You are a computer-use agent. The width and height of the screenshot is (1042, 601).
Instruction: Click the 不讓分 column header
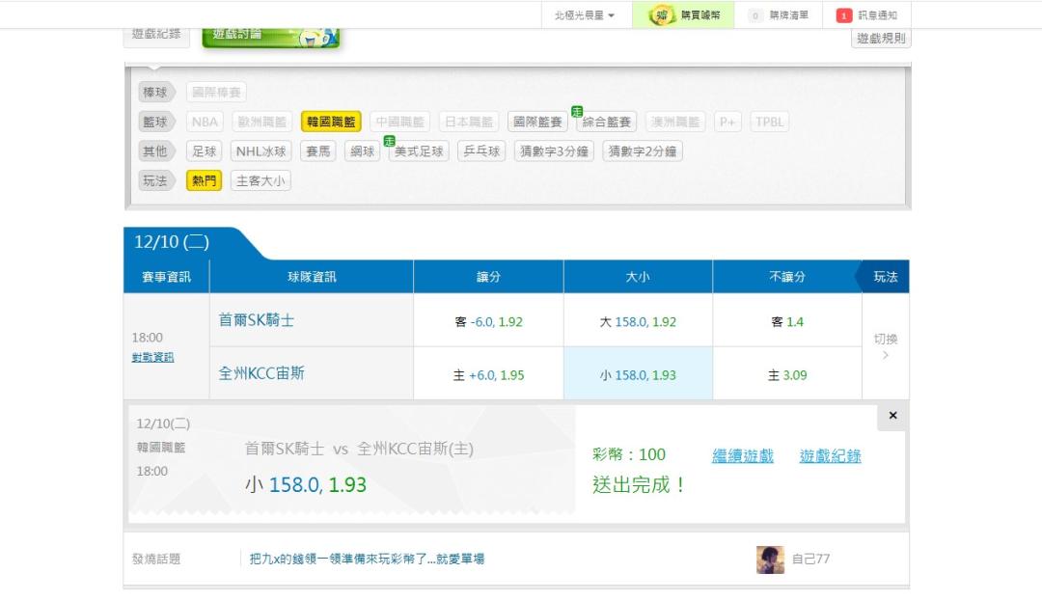787,277
